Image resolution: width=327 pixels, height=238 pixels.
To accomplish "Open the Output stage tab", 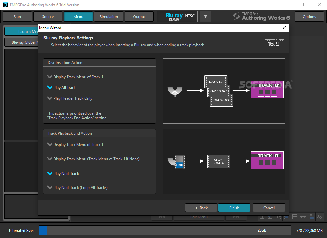I will pos(139,17).
